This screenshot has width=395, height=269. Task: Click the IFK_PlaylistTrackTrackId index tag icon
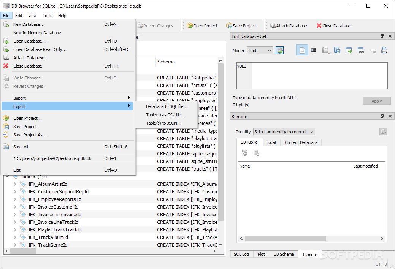coord(23,229)
